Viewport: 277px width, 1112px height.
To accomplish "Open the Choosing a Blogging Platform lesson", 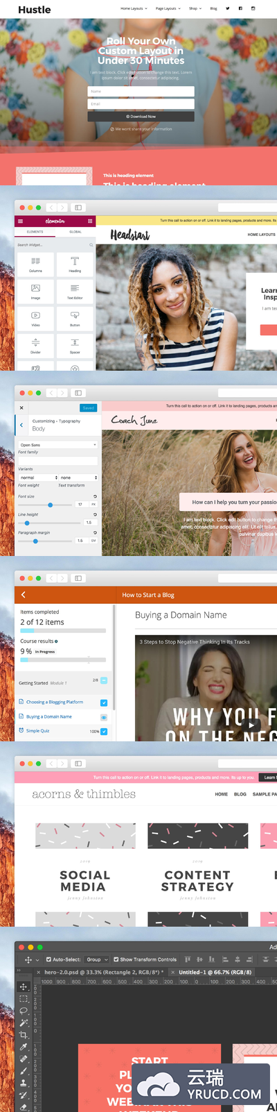I will point(55,702).
